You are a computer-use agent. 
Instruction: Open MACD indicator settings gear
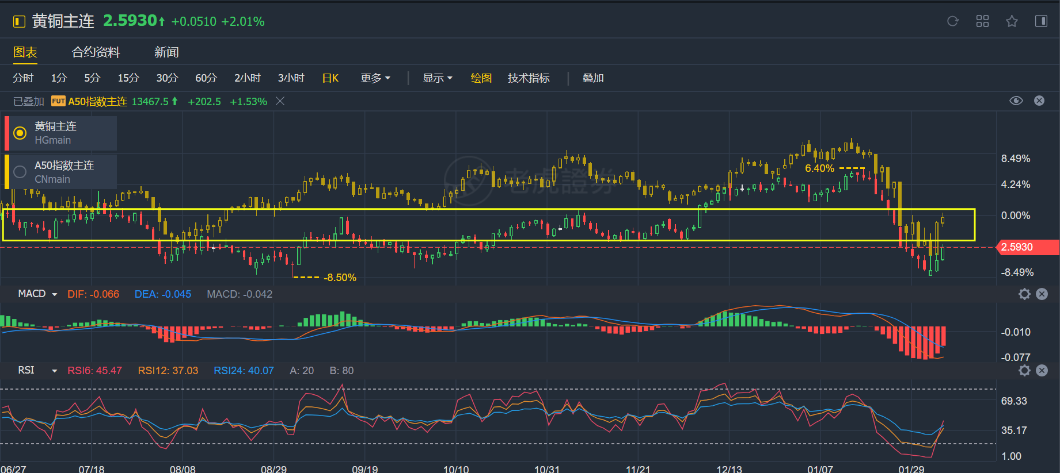point(1024,294)
